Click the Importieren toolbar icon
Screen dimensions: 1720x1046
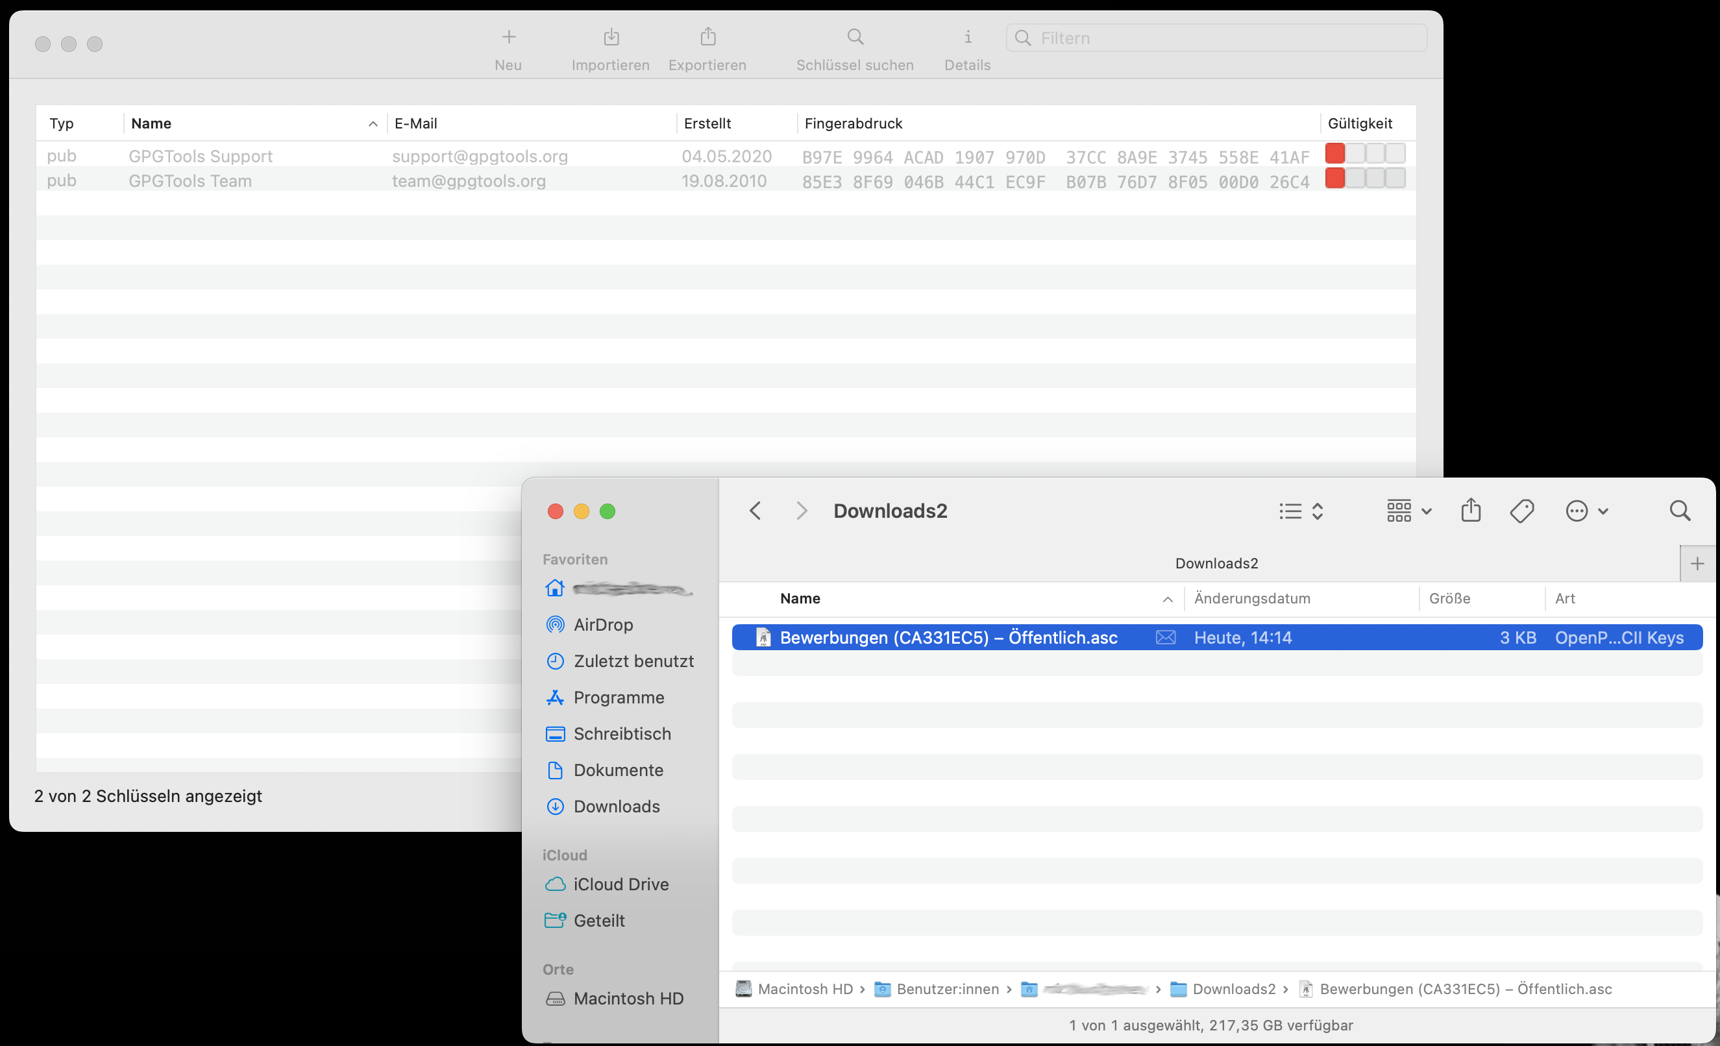click(x=611, y=36)
